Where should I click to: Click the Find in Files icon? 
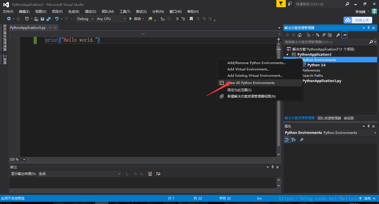150,19
